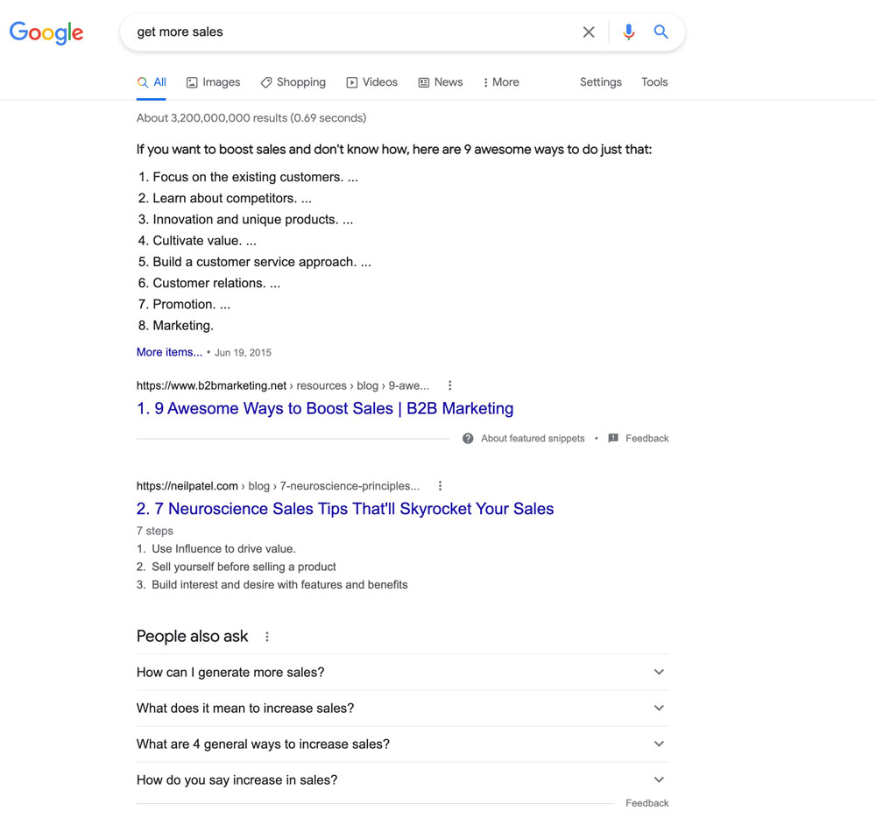The image size is (876, 825).
Task: Switch to the Videos tab
Action: coord(372,82)
